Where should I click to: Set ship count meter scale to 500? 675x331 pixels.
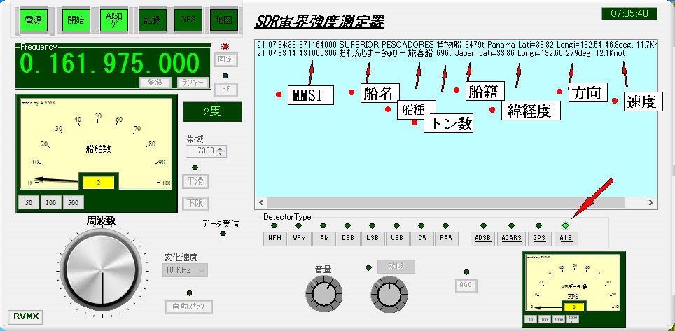coord(74,203)
